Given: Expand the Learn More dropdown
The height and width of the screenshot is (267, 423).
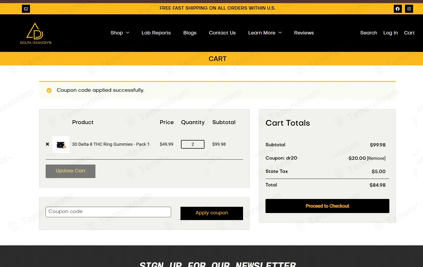Looking at the screenshot, I should click(265, 33).
